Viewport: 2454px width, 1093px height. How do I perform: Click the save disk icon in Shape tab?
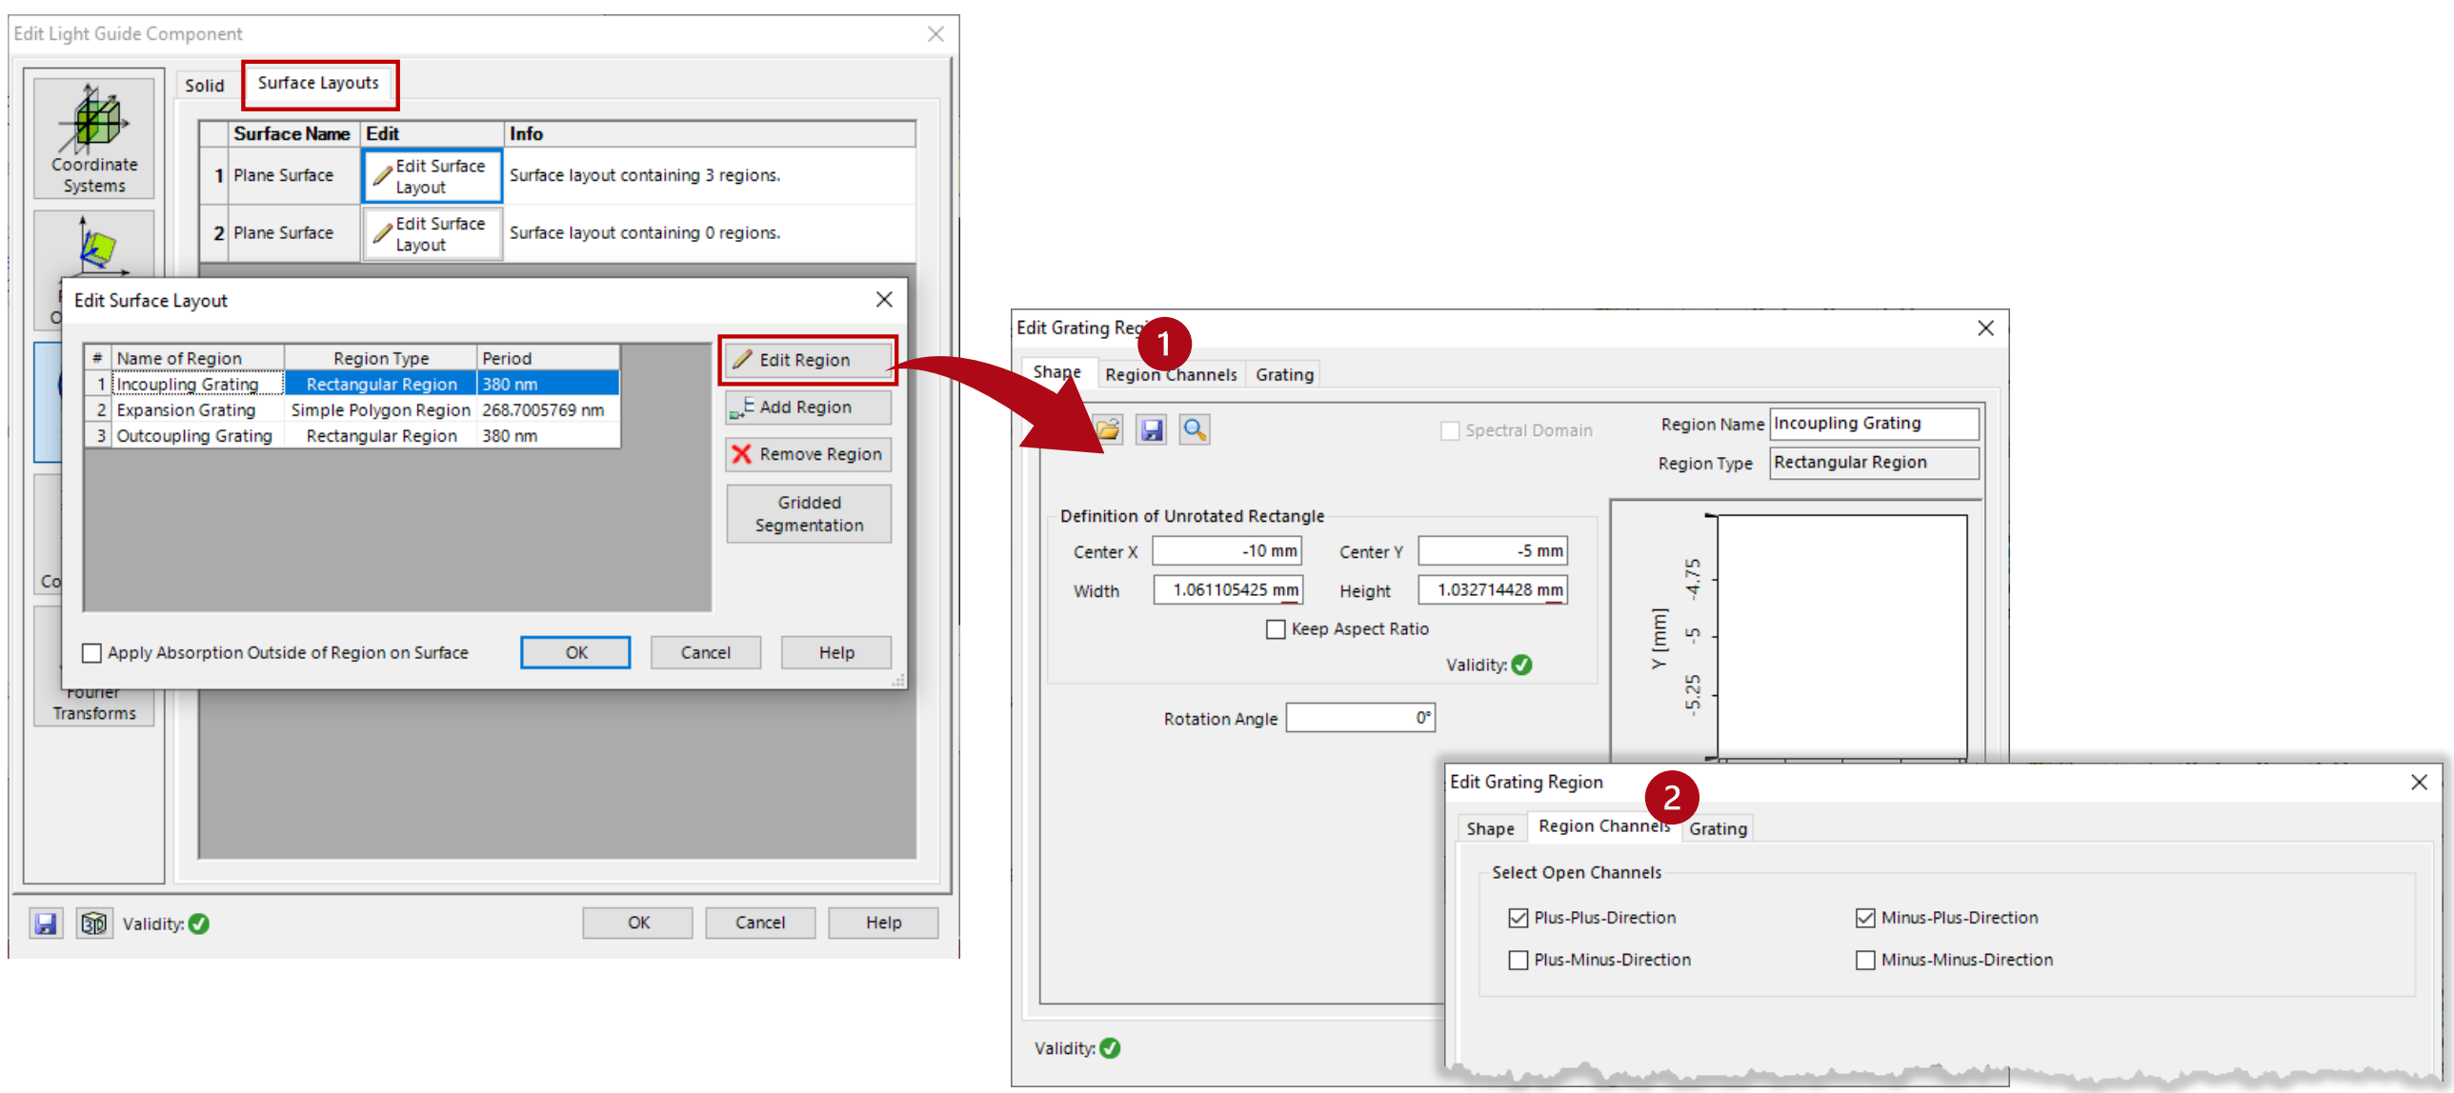1152,430
